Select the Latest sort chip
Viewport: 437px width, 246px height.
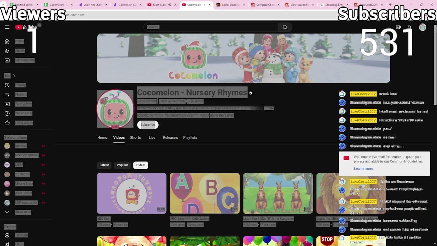coord(104,165)
